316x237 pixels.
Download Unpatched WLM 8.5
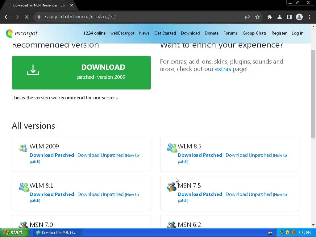pos(248,155)
